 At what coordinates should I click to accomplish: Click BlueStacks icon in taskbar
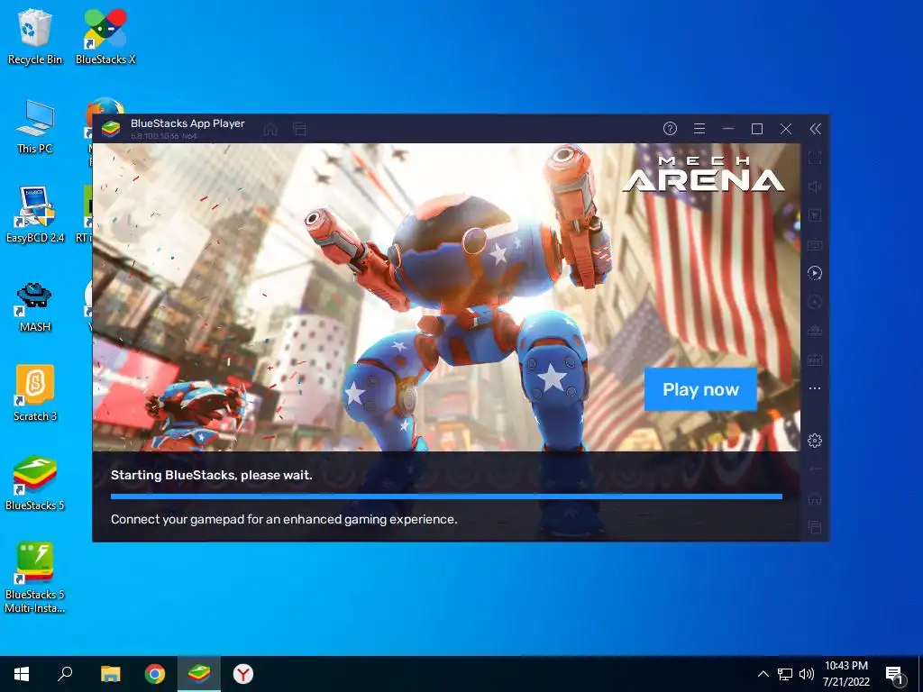tap(199, 674)
